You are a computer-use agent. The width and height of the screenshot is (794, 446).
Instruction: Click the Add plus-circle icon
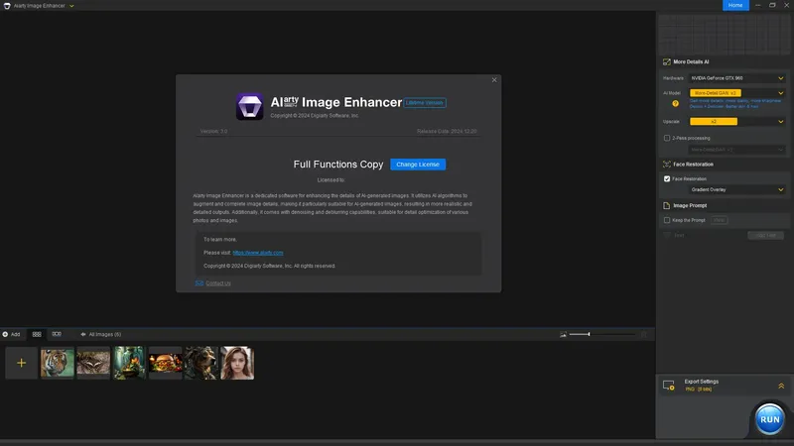5,334
